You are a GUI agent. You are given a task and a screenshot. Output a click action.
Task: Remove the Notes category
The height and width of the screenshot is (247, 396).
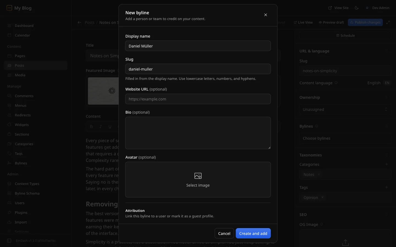[318, 174]
